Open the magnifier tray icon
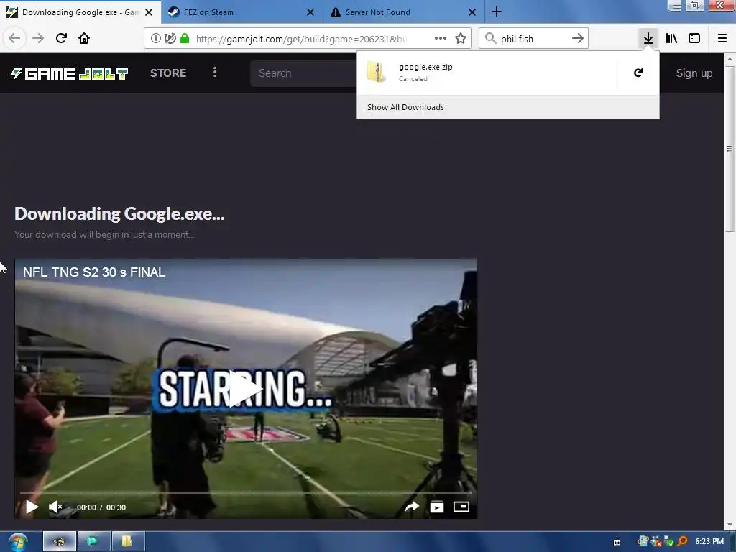 click(681, 542)
